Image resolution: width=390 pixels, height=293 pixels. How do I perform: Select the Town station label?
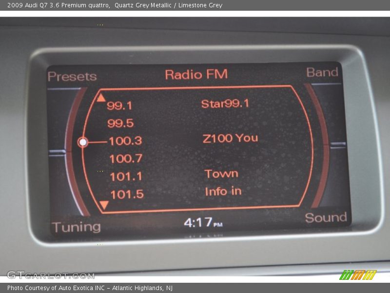[x=221, y=174]
